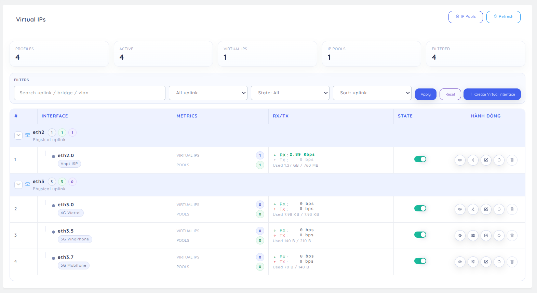Click the HÀNH ĐỘNG column header
Screen dimensions: 537x293
tap(486, 116)
